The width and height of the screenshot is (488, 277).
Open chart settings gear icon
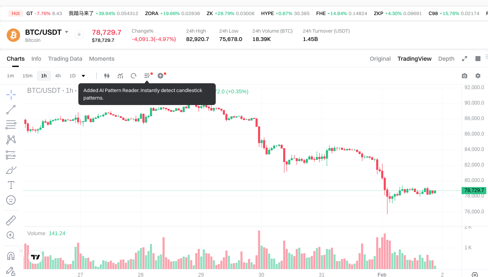pyautogui.click(x=478, y=76)
